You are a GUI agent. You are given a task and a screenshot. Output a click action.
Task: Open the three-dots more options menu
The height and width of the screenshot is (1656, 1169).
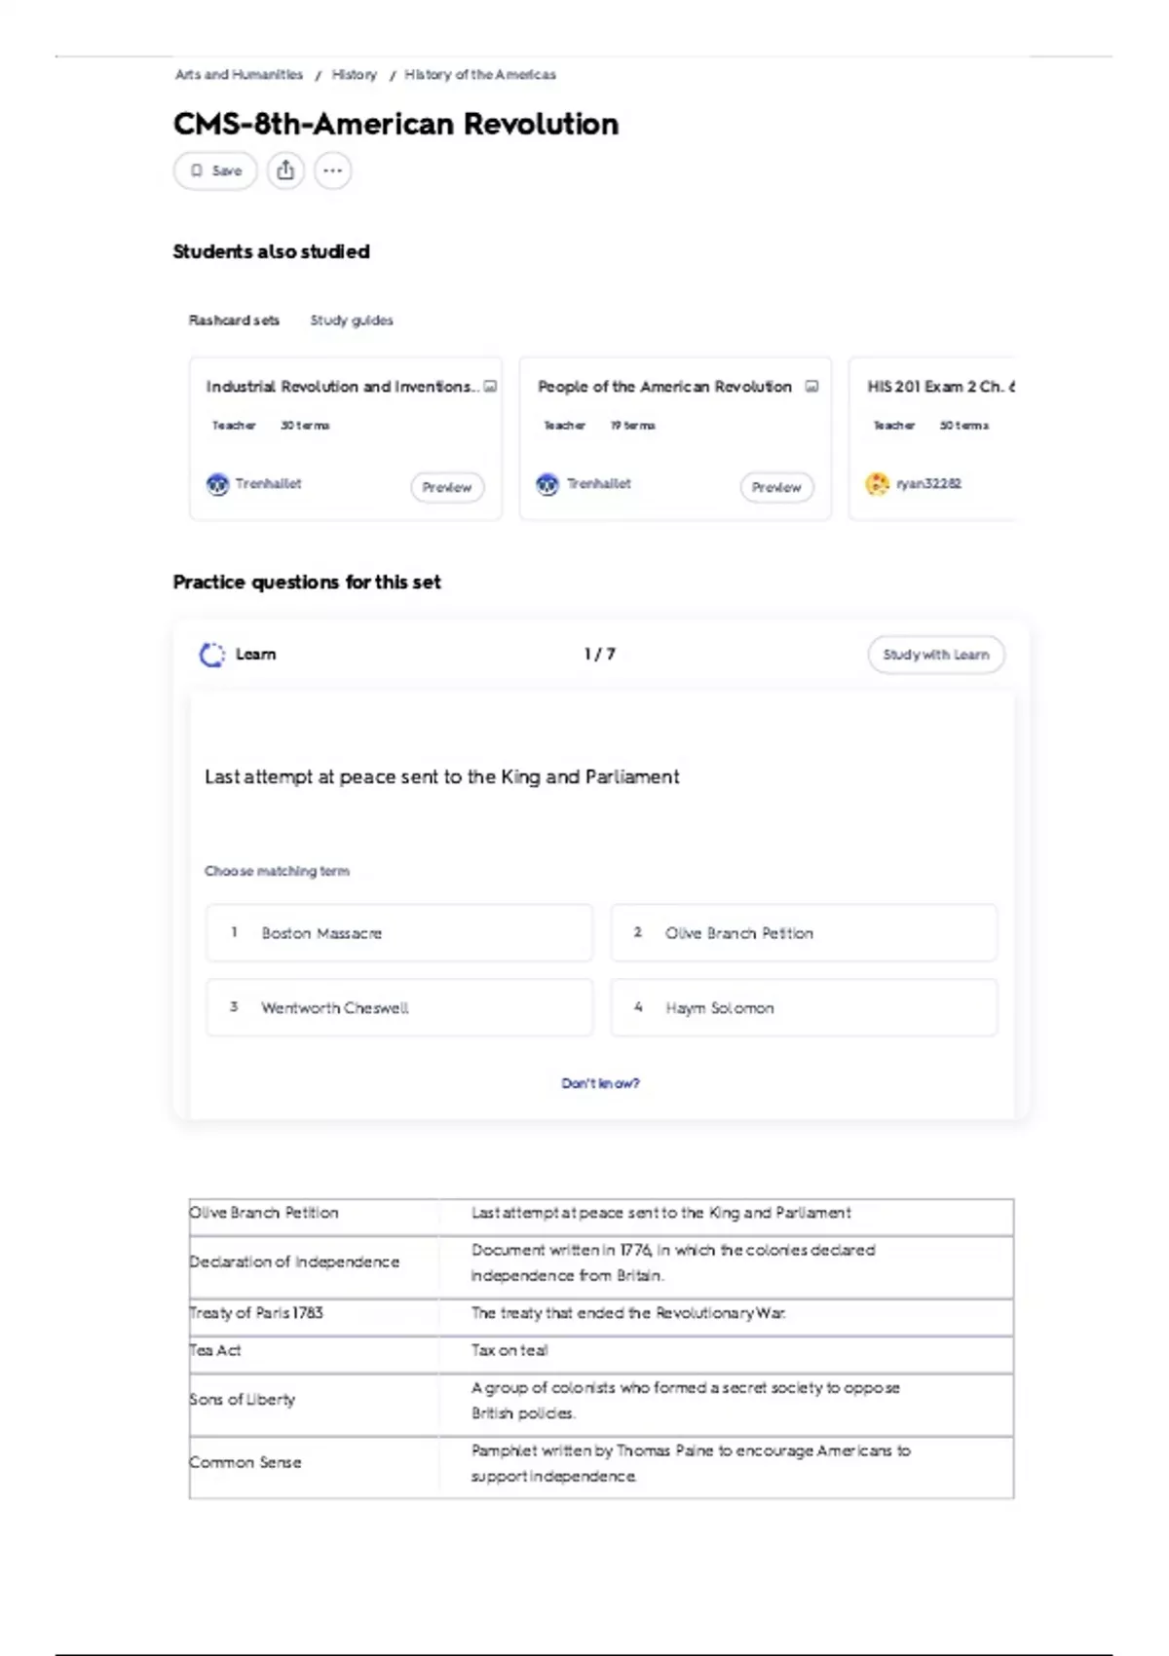coord(332,170)
